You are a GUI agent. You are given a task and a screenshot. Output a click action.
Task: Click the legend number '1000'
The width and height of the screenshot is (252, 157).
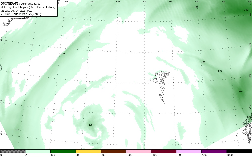pyautogui.click(x=129, y=155)
